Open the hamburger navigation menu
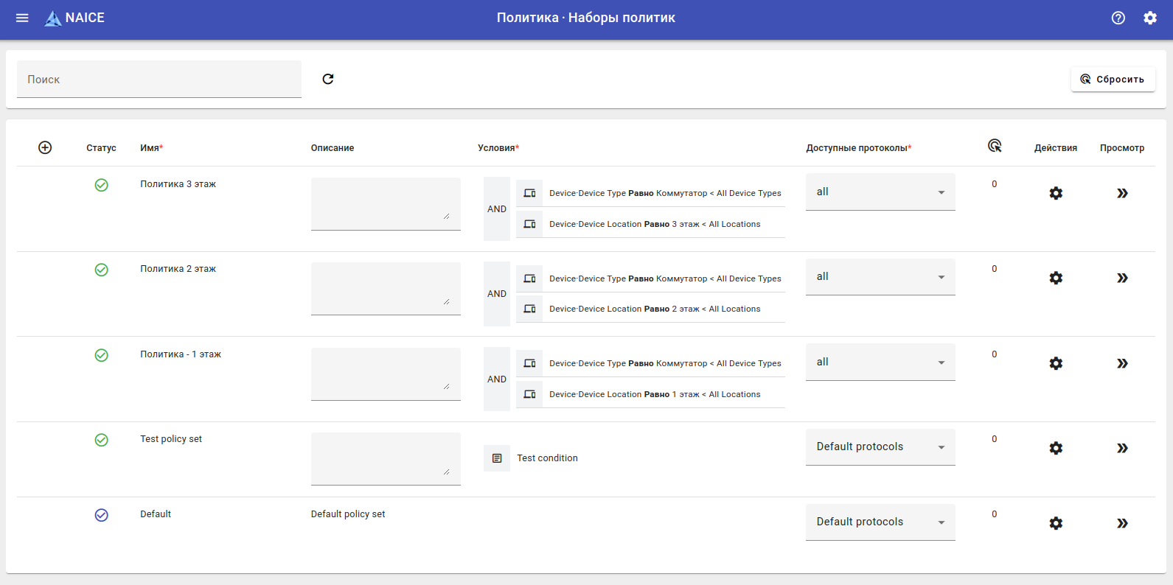The width and height of the screenshot is (1173, 585). [x=22, y=18]
